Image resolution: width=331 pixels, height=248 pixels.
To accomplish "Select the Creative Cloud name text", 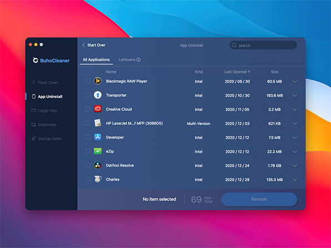I will [119, 109].
